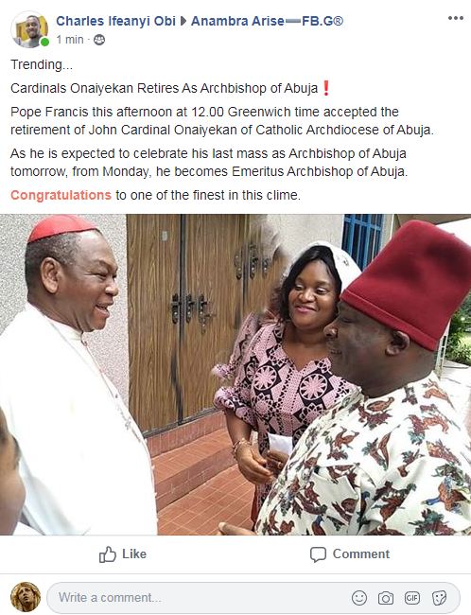
Task: Visit Anambra Arise FB.G group link
Action: pyautogui.click(x=267, y=21)
